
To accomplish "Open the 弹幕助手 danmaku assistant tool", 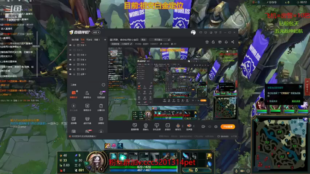I will (x=74, y=94).
